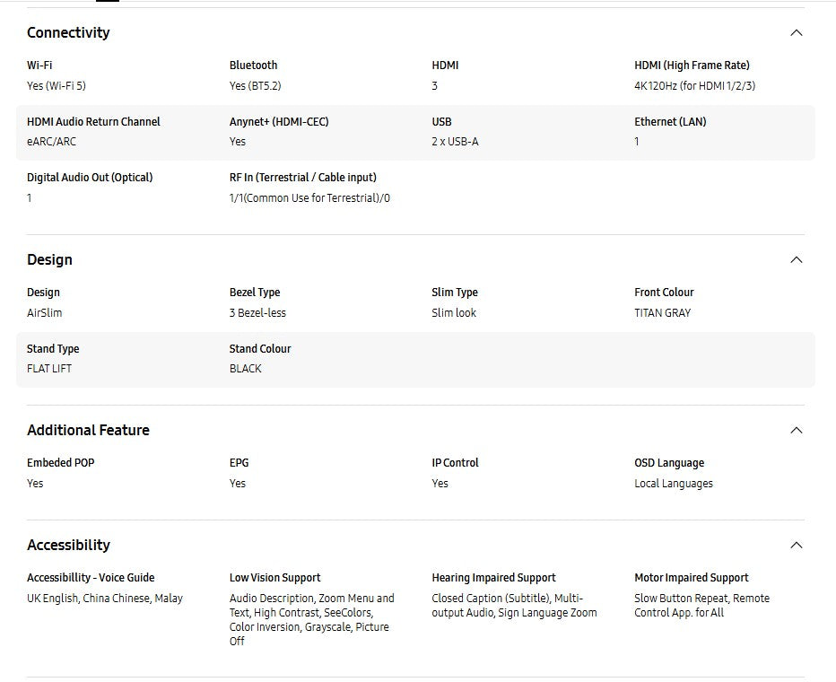Screen dimensions: 836x682
Task: Click the Additional Feature heading
Action: pyautogui.click(x=88, y=431)
